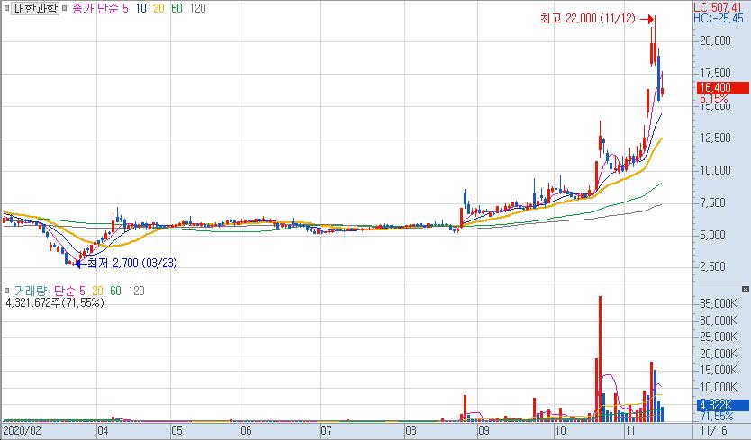
Task: Click the 최고 22,000 (11/12) high annotation
Action: pos(588,19)
